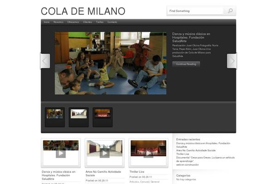Open recent entry Artes No Camiño Actividade Sociale
This screenshot has width=277, height=184.
196,150
